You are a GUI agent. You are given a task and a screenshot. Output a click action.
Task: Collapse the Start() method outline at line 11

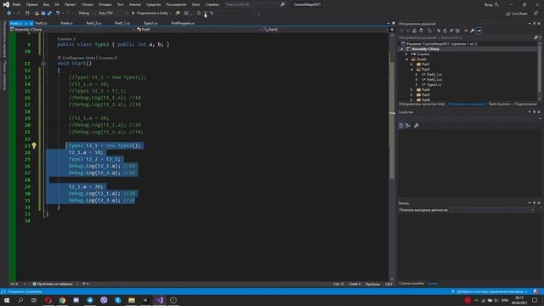pyautogui.click(x=43, y=64)
